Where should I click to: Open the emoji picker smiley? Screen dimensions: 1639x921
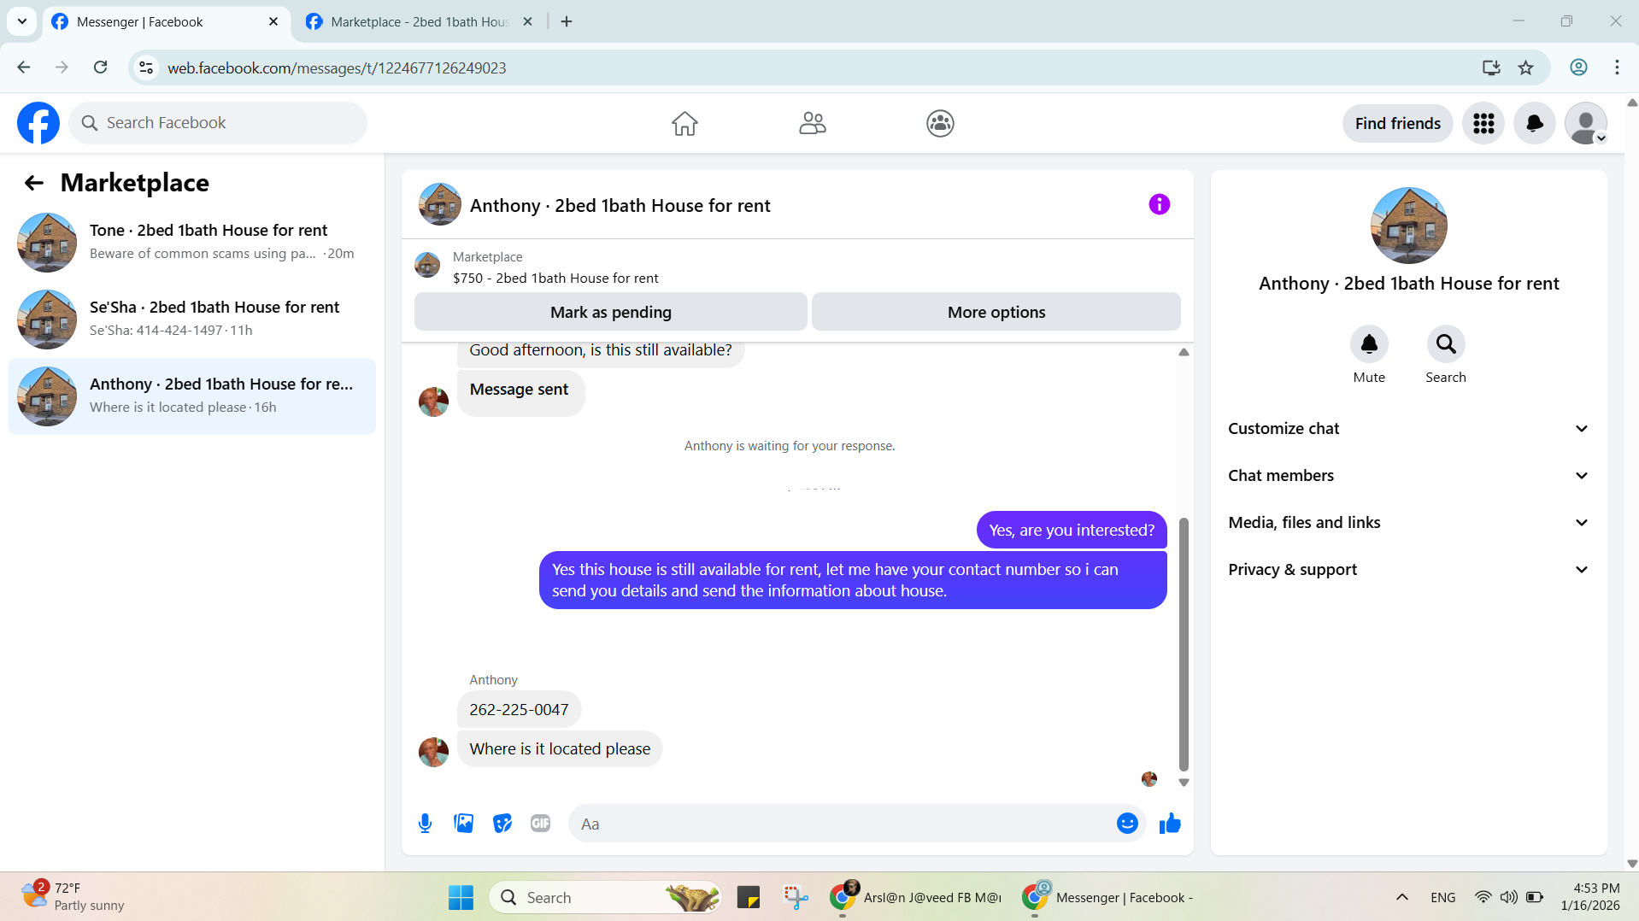point(1127,824)
